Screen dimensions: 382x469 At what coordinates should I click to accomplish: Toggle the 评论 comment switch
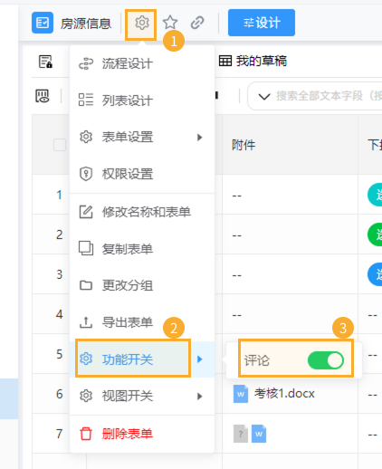coord(326,360)
